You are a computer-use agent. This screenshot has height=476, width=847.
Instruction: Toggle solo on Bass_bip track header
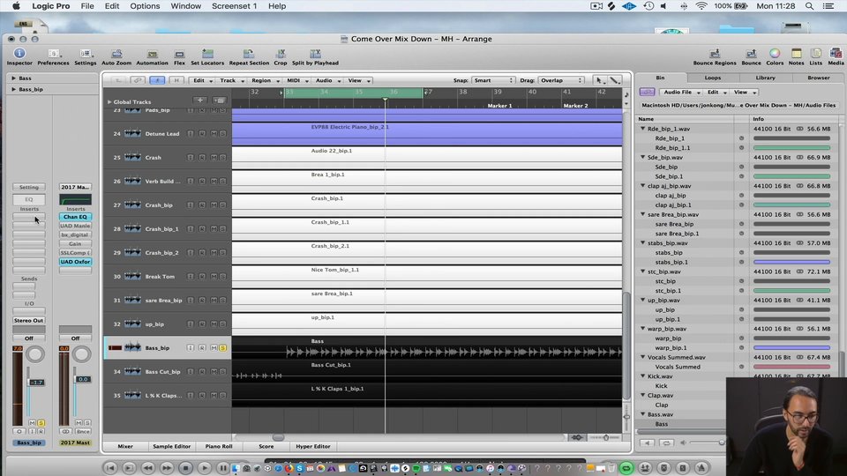coord(222,348)
